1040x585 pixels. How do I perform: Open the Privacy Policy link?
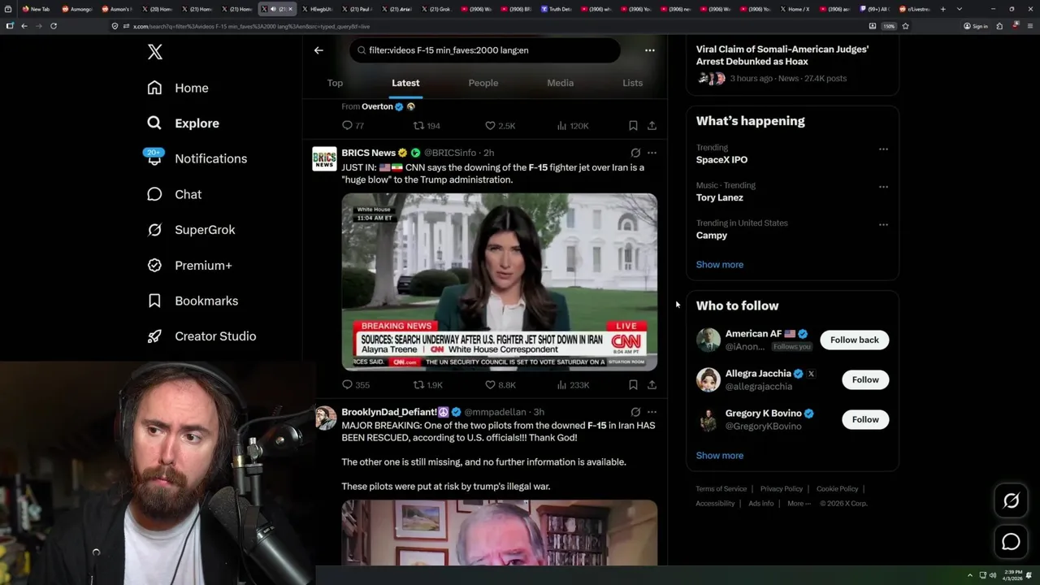pos(781,489)
